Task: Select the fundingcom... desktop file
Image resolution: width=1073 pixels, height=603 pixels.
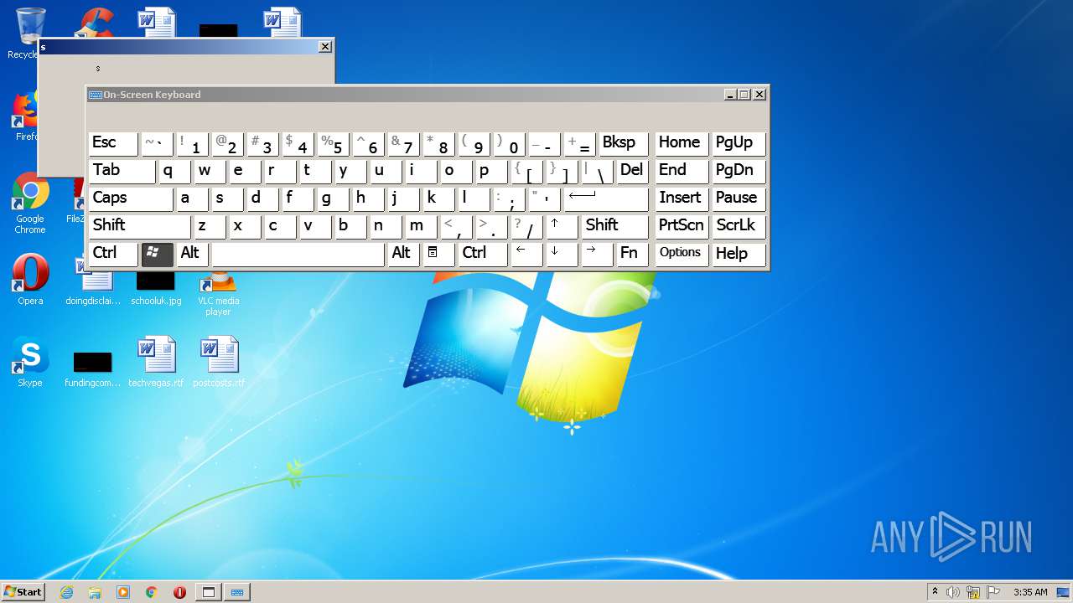Action: (92, 368)
